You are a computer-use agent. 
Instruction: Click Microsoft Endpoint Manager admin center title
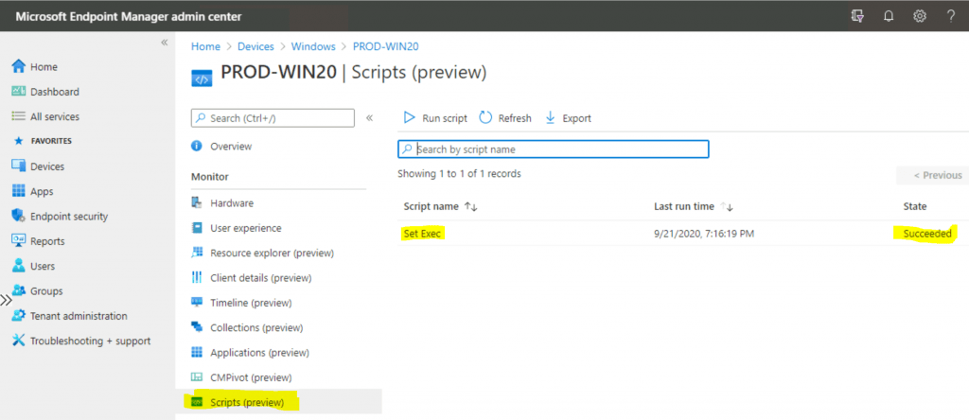pyautogui.click(x=129, y=17)
